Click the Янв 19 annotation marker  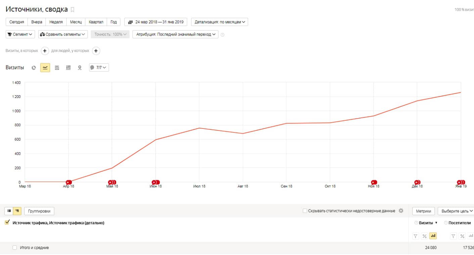point(461,182)
